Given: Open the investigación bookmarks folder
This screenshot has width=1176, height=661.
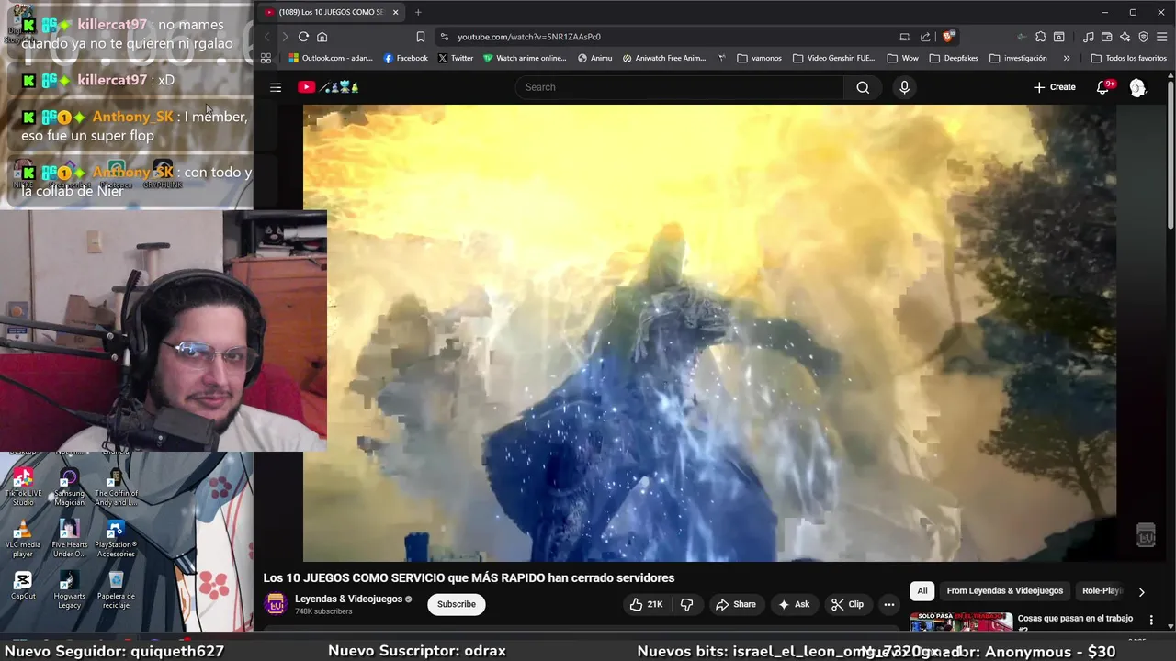Looking at the screenshot, I should pos(1018,58).
